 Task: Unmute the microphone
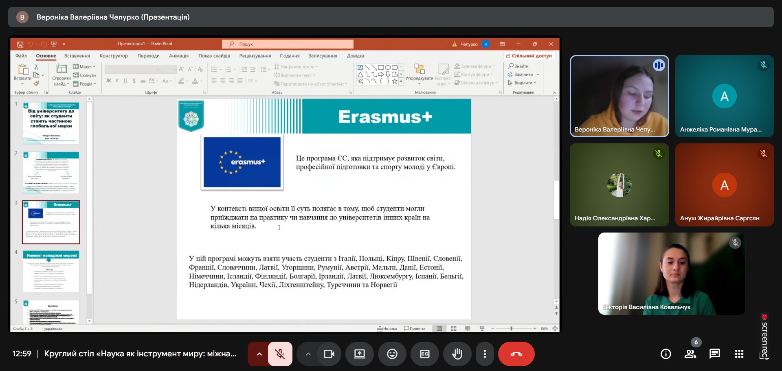(280, 354)
